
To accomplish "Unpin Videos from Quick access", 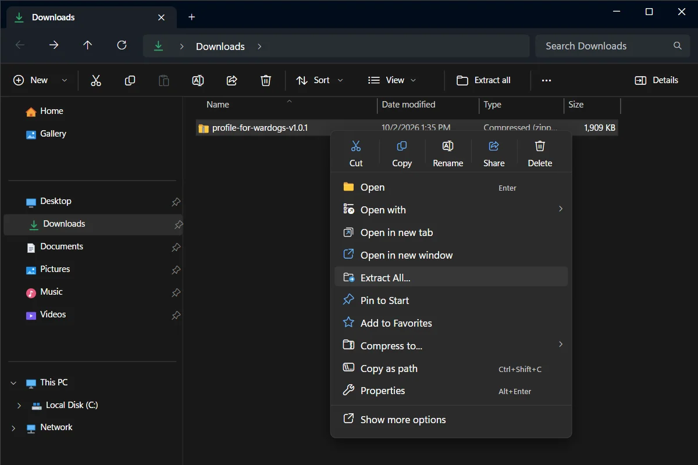I will coord(176,315).
